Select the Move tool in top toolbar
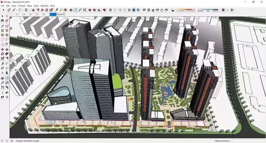This screenshot has height=143, width=266. 42,10
